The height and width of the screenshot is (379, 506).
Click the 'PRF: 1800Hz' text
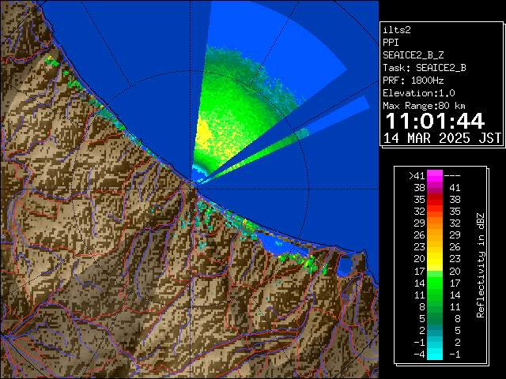click(413, 81)
